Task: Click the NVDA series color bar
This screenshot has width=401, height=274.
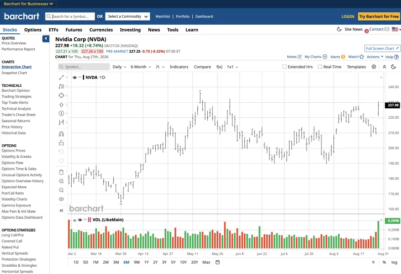Action: tap(84, 77)
